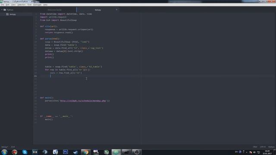Click the 'import urllib.request' line

coord(53,17)
